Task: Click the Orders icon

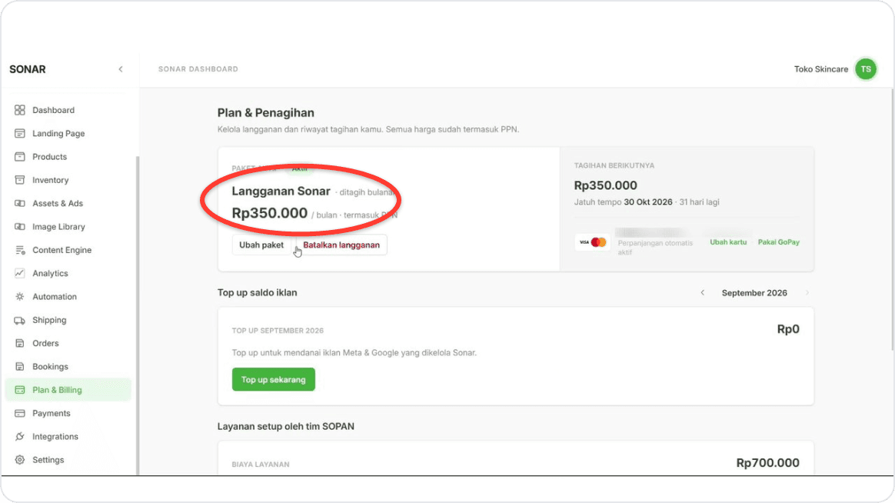Action: click(x=20, y=343)
